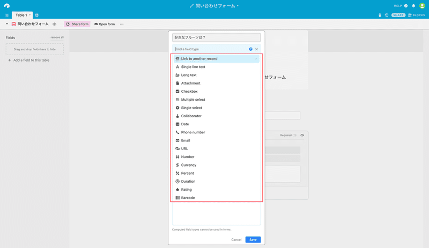This screenshot has width=429, height=248.
Task: Choose Multiple select field type
Action: 217,100
